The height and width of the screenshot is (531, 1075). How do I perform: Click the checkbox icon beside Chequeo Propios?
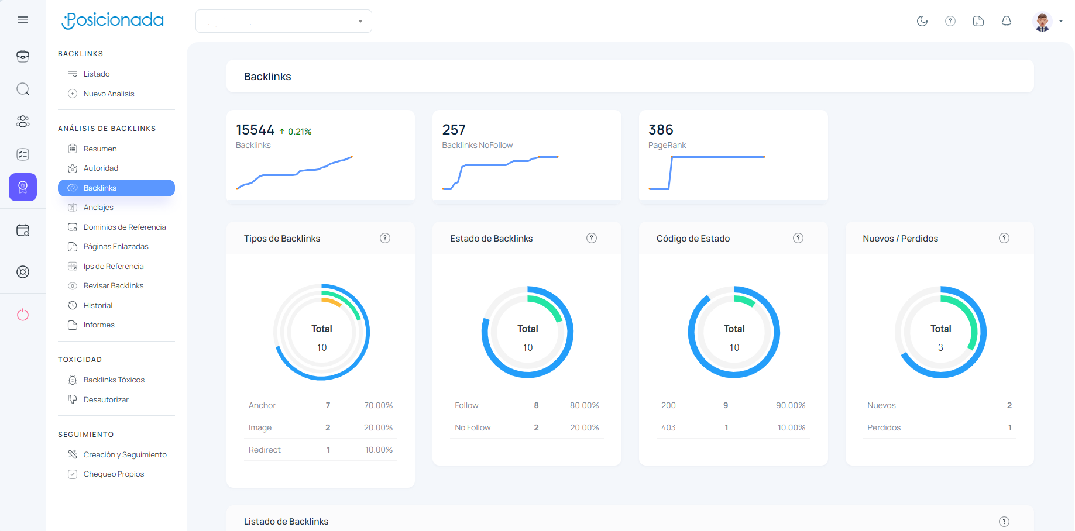click(73, 474)
